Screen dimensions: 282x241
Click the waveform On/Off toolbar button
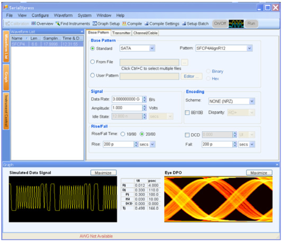pyautogui.click(x=220, y=23)
